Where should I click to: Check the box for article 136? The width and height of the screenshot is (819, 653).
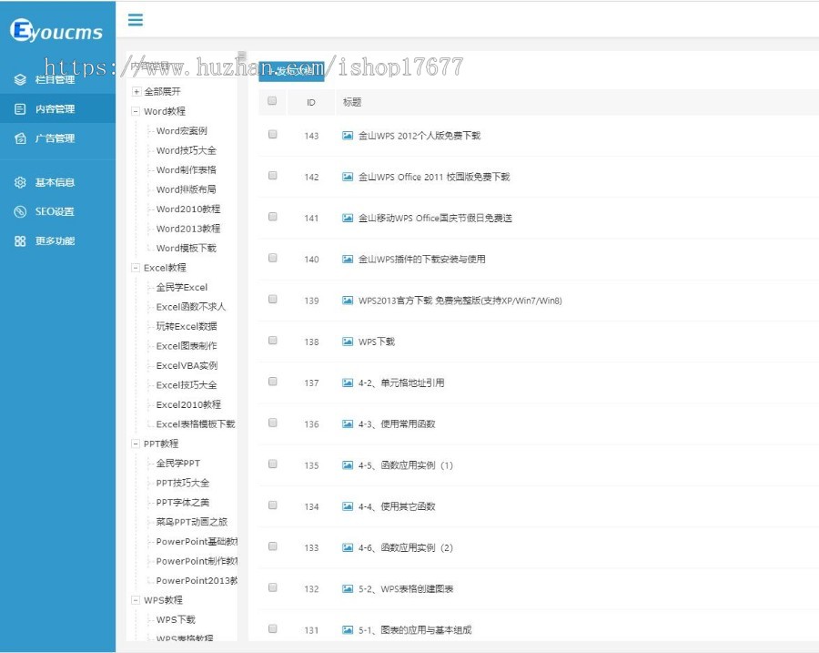272,423
